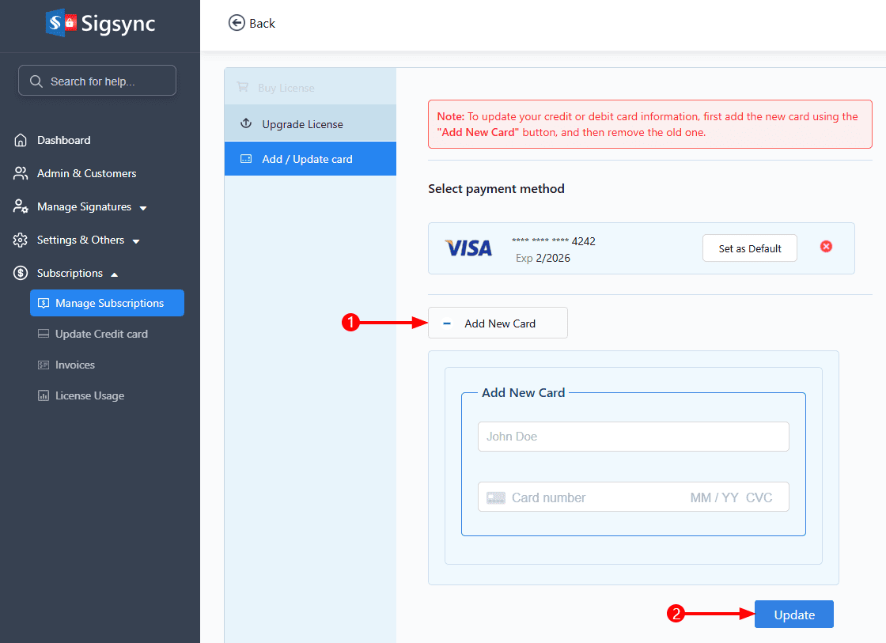Select the Manage Signatures person icon
886x643 pixels.
pos(20,206)
